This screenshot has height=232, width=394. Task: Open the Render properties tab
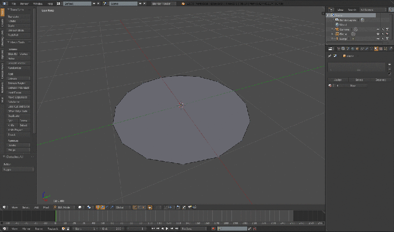click(339, 49)
